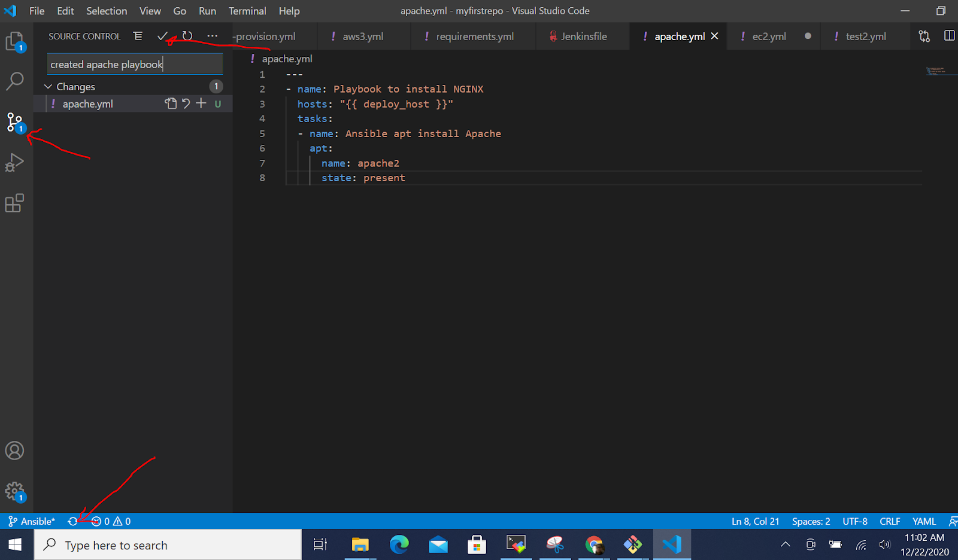Click the Windows taskbar search box
This screenshot has width=958, height=560.
pos(168,545)
